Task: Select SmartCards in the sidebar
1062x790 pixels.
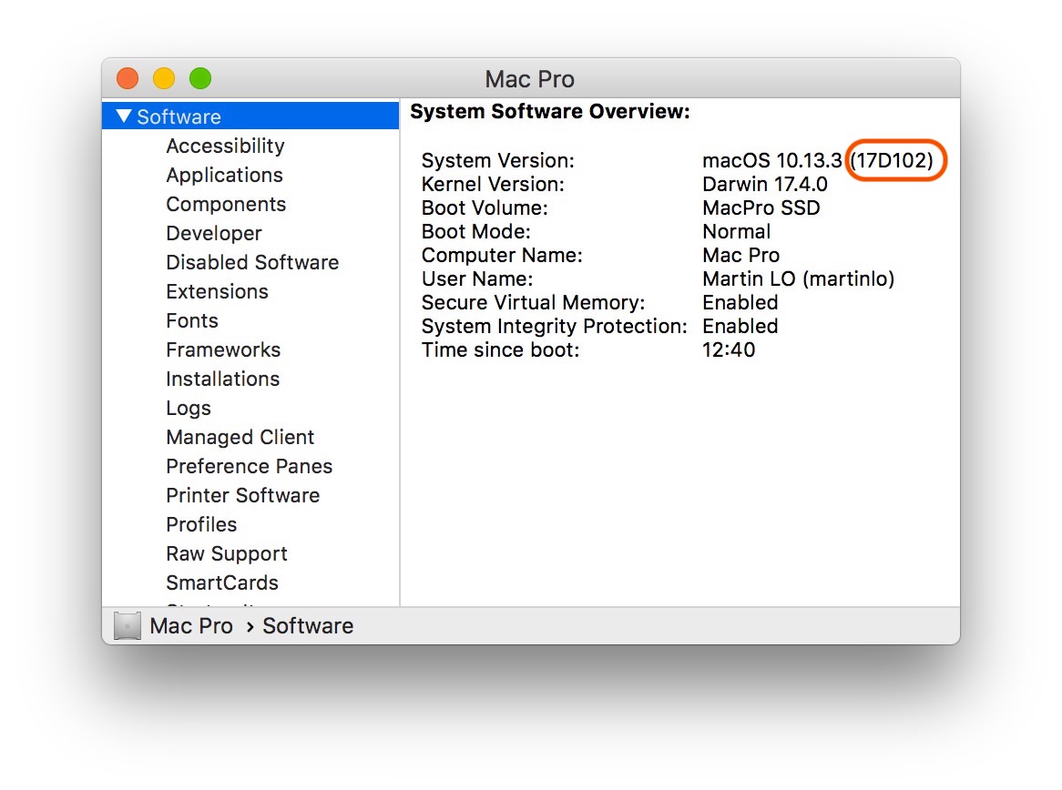Action: coord(222,582)
